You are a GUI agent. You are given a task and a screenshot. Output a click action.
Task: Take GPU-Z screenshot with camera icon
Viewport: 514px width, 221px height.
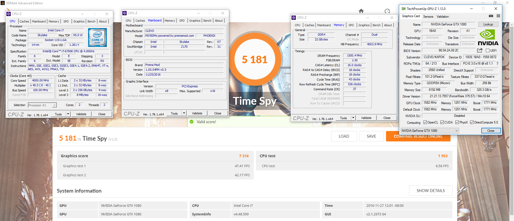pyautogui.click(x=491, y=16)
